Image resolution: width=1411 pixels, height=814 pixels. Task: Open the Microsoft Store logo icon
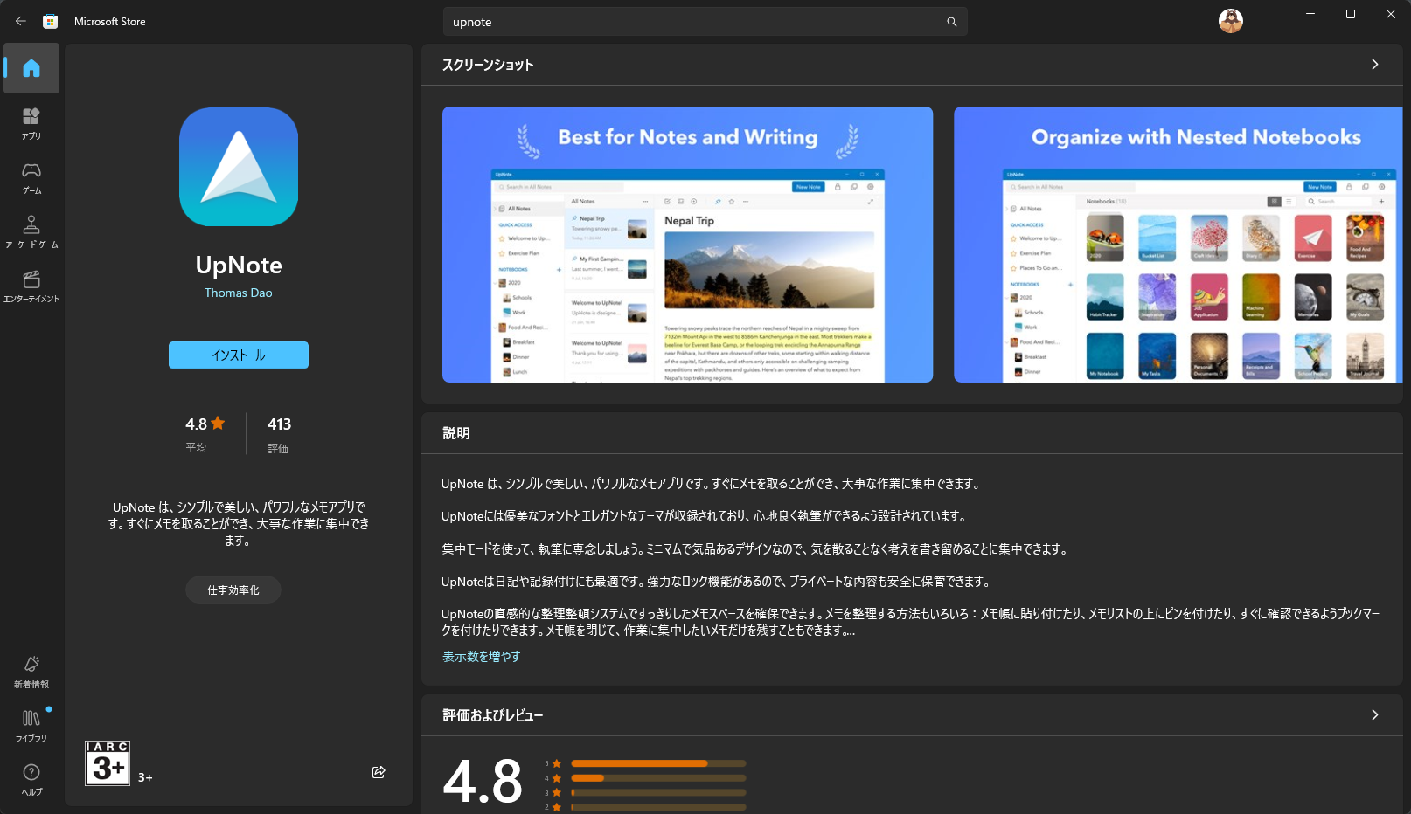pyautogui.click(x=51, y=21)
